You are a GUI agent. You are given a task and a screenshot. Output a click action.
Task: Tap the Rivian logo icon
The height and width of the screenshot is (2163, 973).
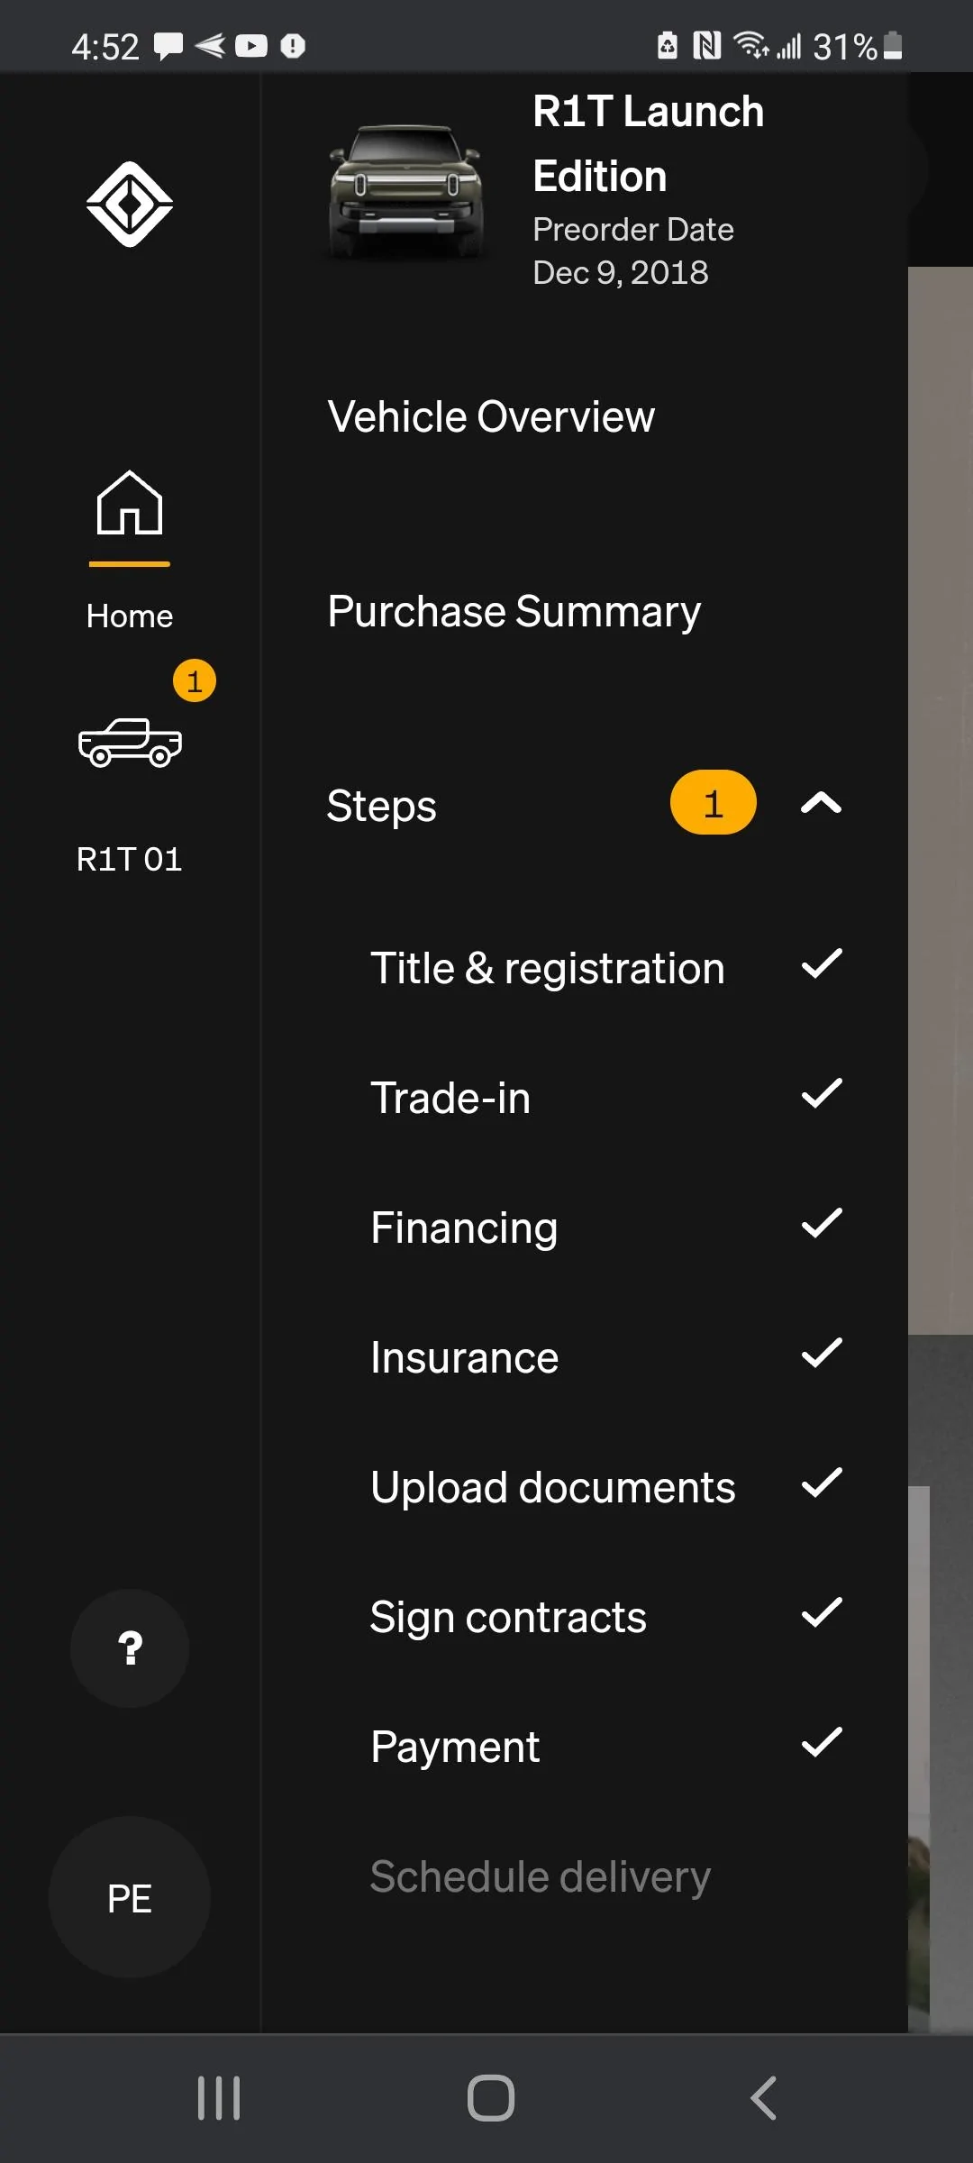[x=130, y=205]
